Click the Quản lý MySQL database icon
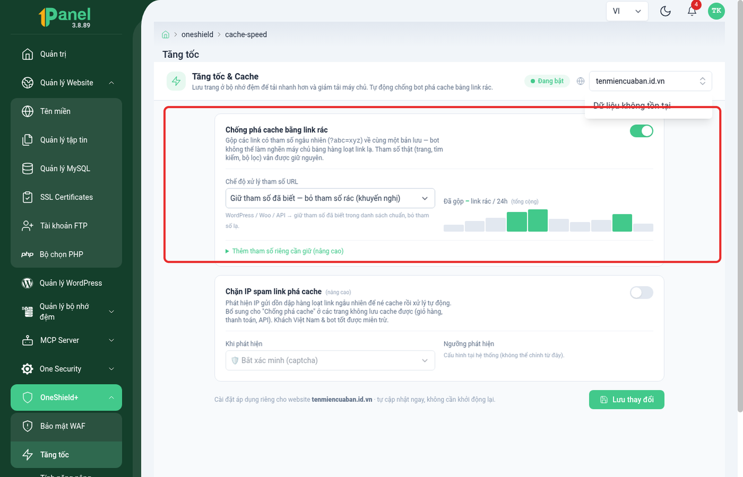Image resolution: width=743 pixels, height=477 pixels. point(28,169)
